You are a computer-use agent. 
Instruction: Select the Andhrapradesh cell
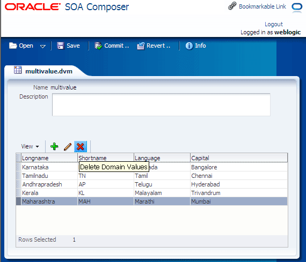(49, 184)
